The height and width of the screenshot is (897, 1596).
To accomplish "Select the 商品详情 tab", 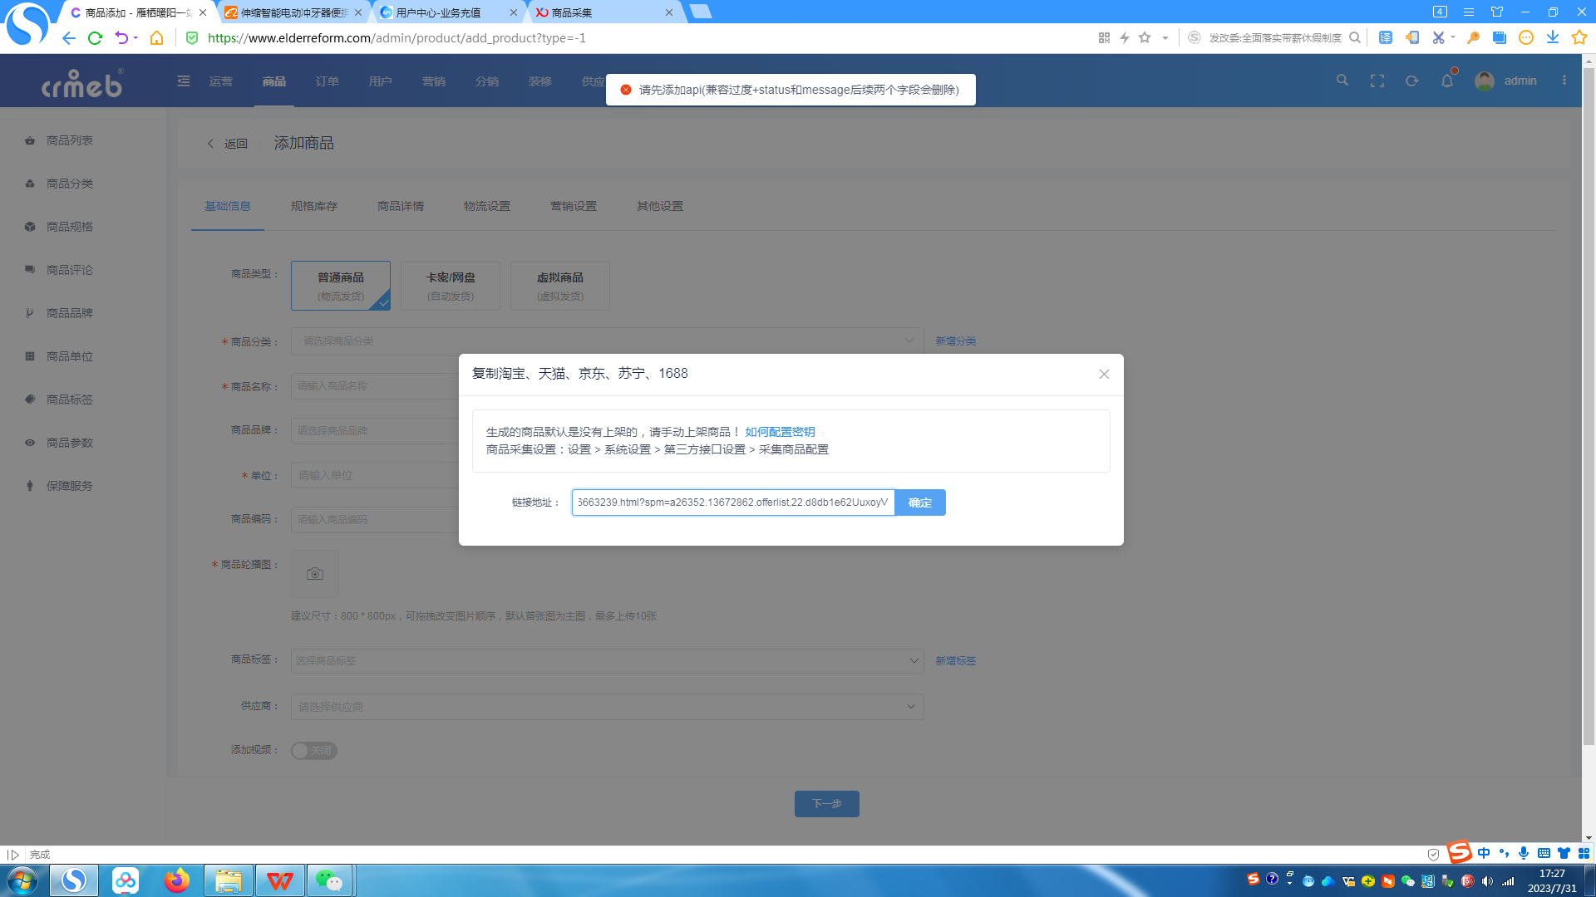I will (401, 206).
